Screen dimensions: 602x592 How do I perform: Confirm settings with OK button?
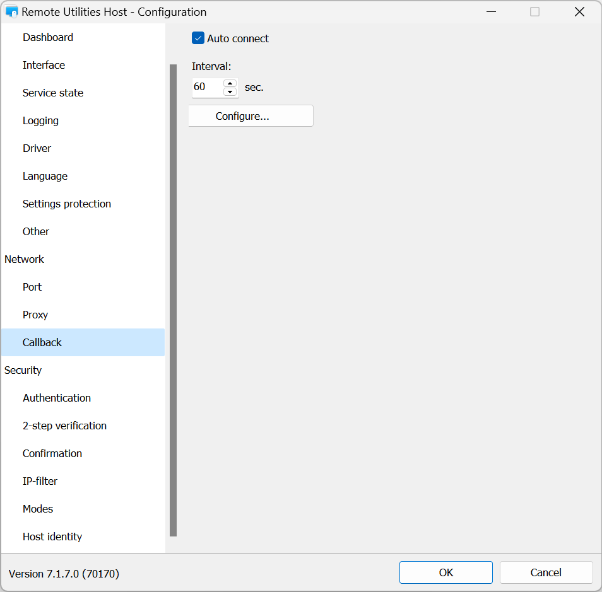coord(446,572)
